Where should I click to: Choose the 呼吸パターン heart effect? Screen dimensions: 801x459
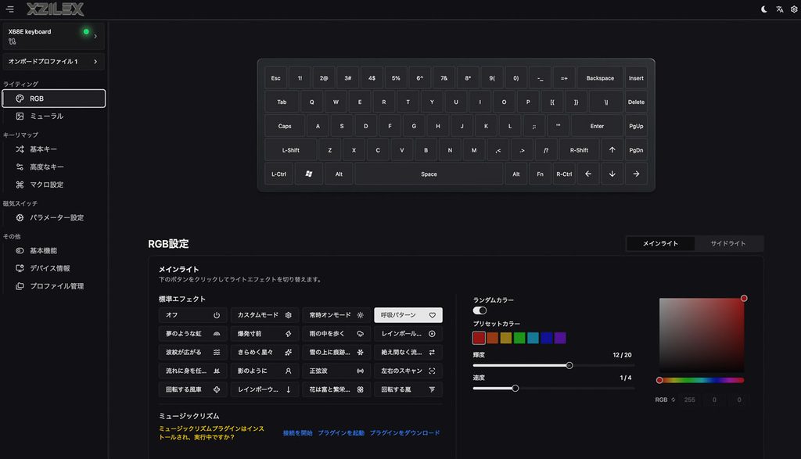pos(408,315)
